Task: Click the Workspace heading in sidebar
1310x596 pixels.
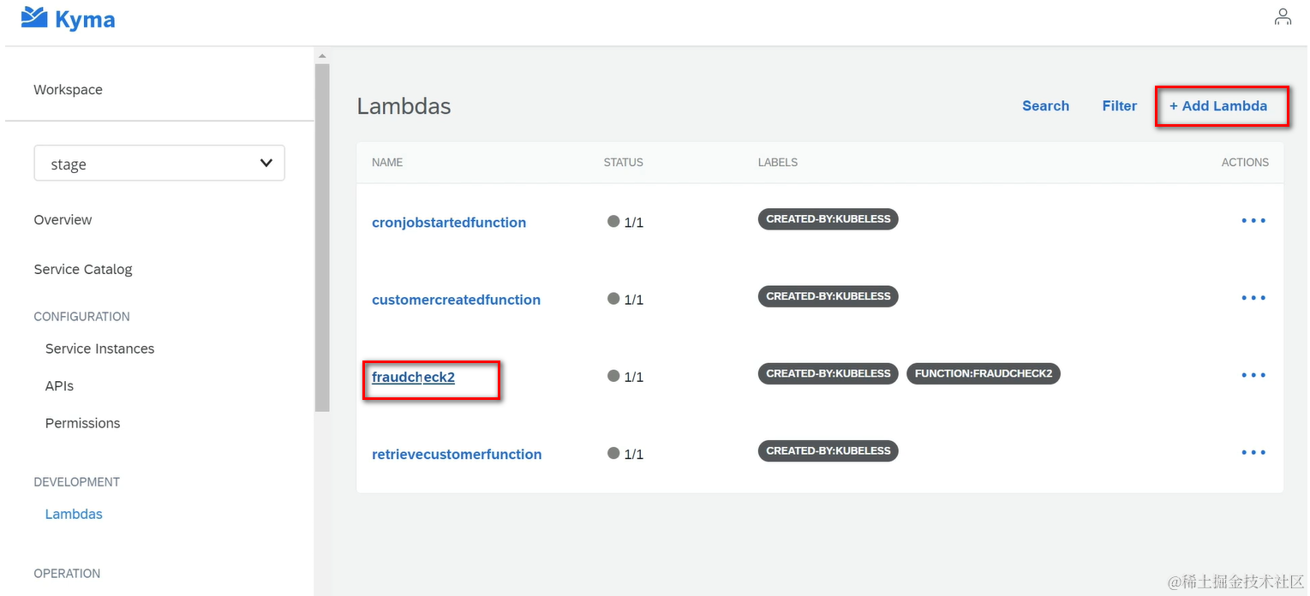Action: [68, 90]
